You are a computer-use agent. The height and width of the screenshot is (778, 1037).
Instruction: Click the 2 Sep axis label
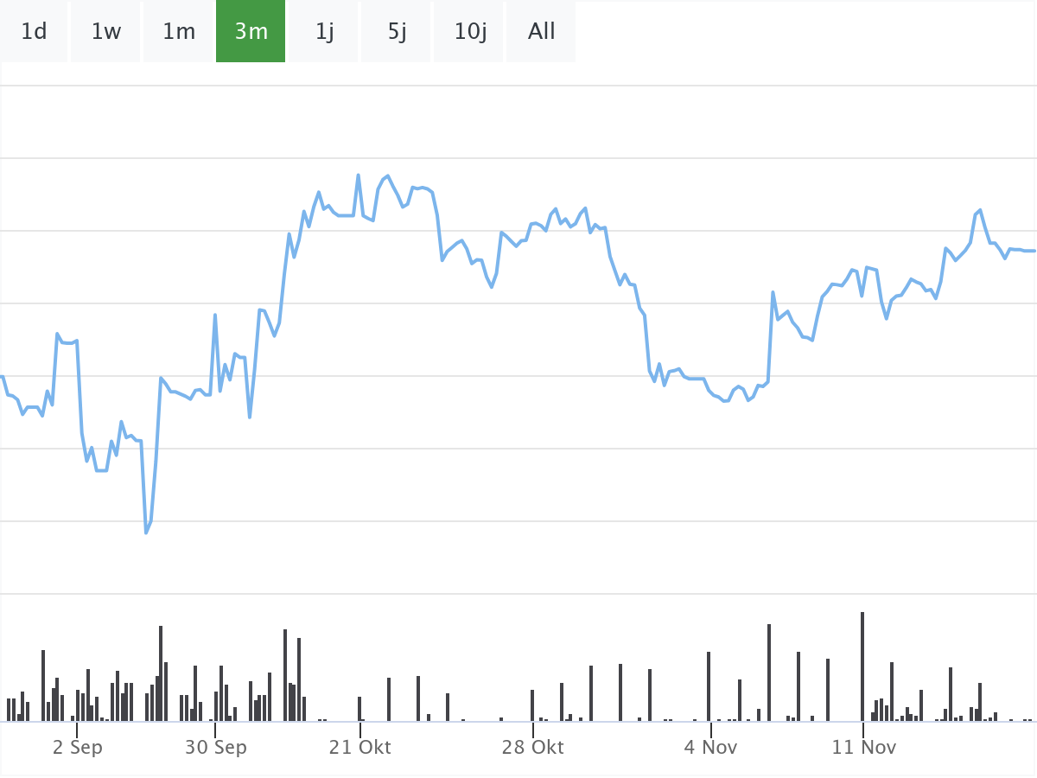(77, 747)
